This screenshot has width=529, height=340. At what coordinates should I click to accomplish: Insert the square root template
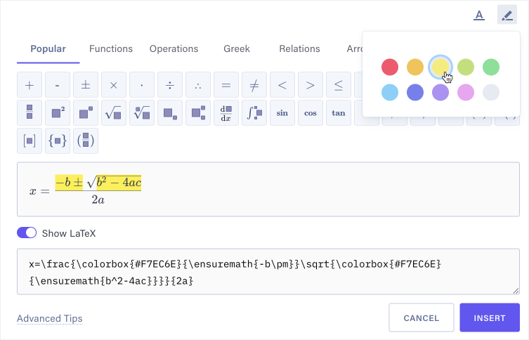(114, 112)
